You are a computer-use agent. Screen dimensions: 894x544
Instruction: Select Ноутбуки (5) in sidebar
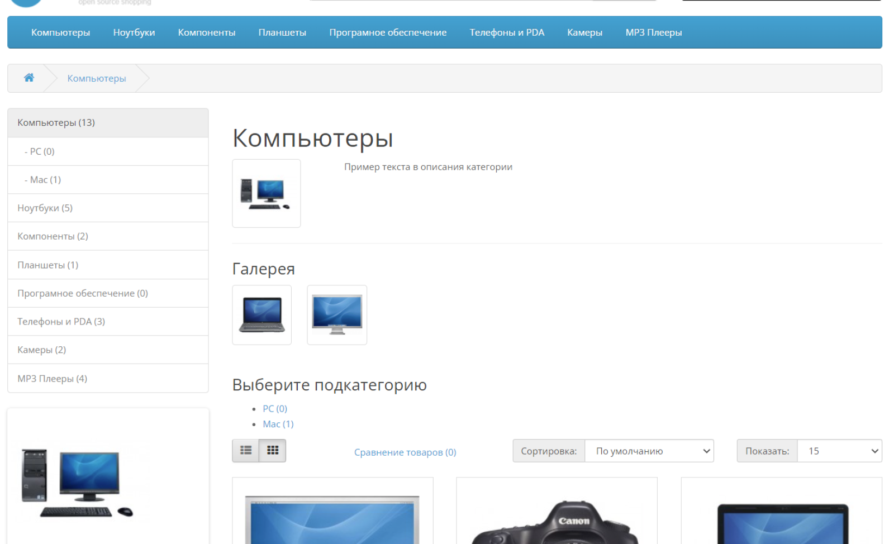(x=108, y=208)
